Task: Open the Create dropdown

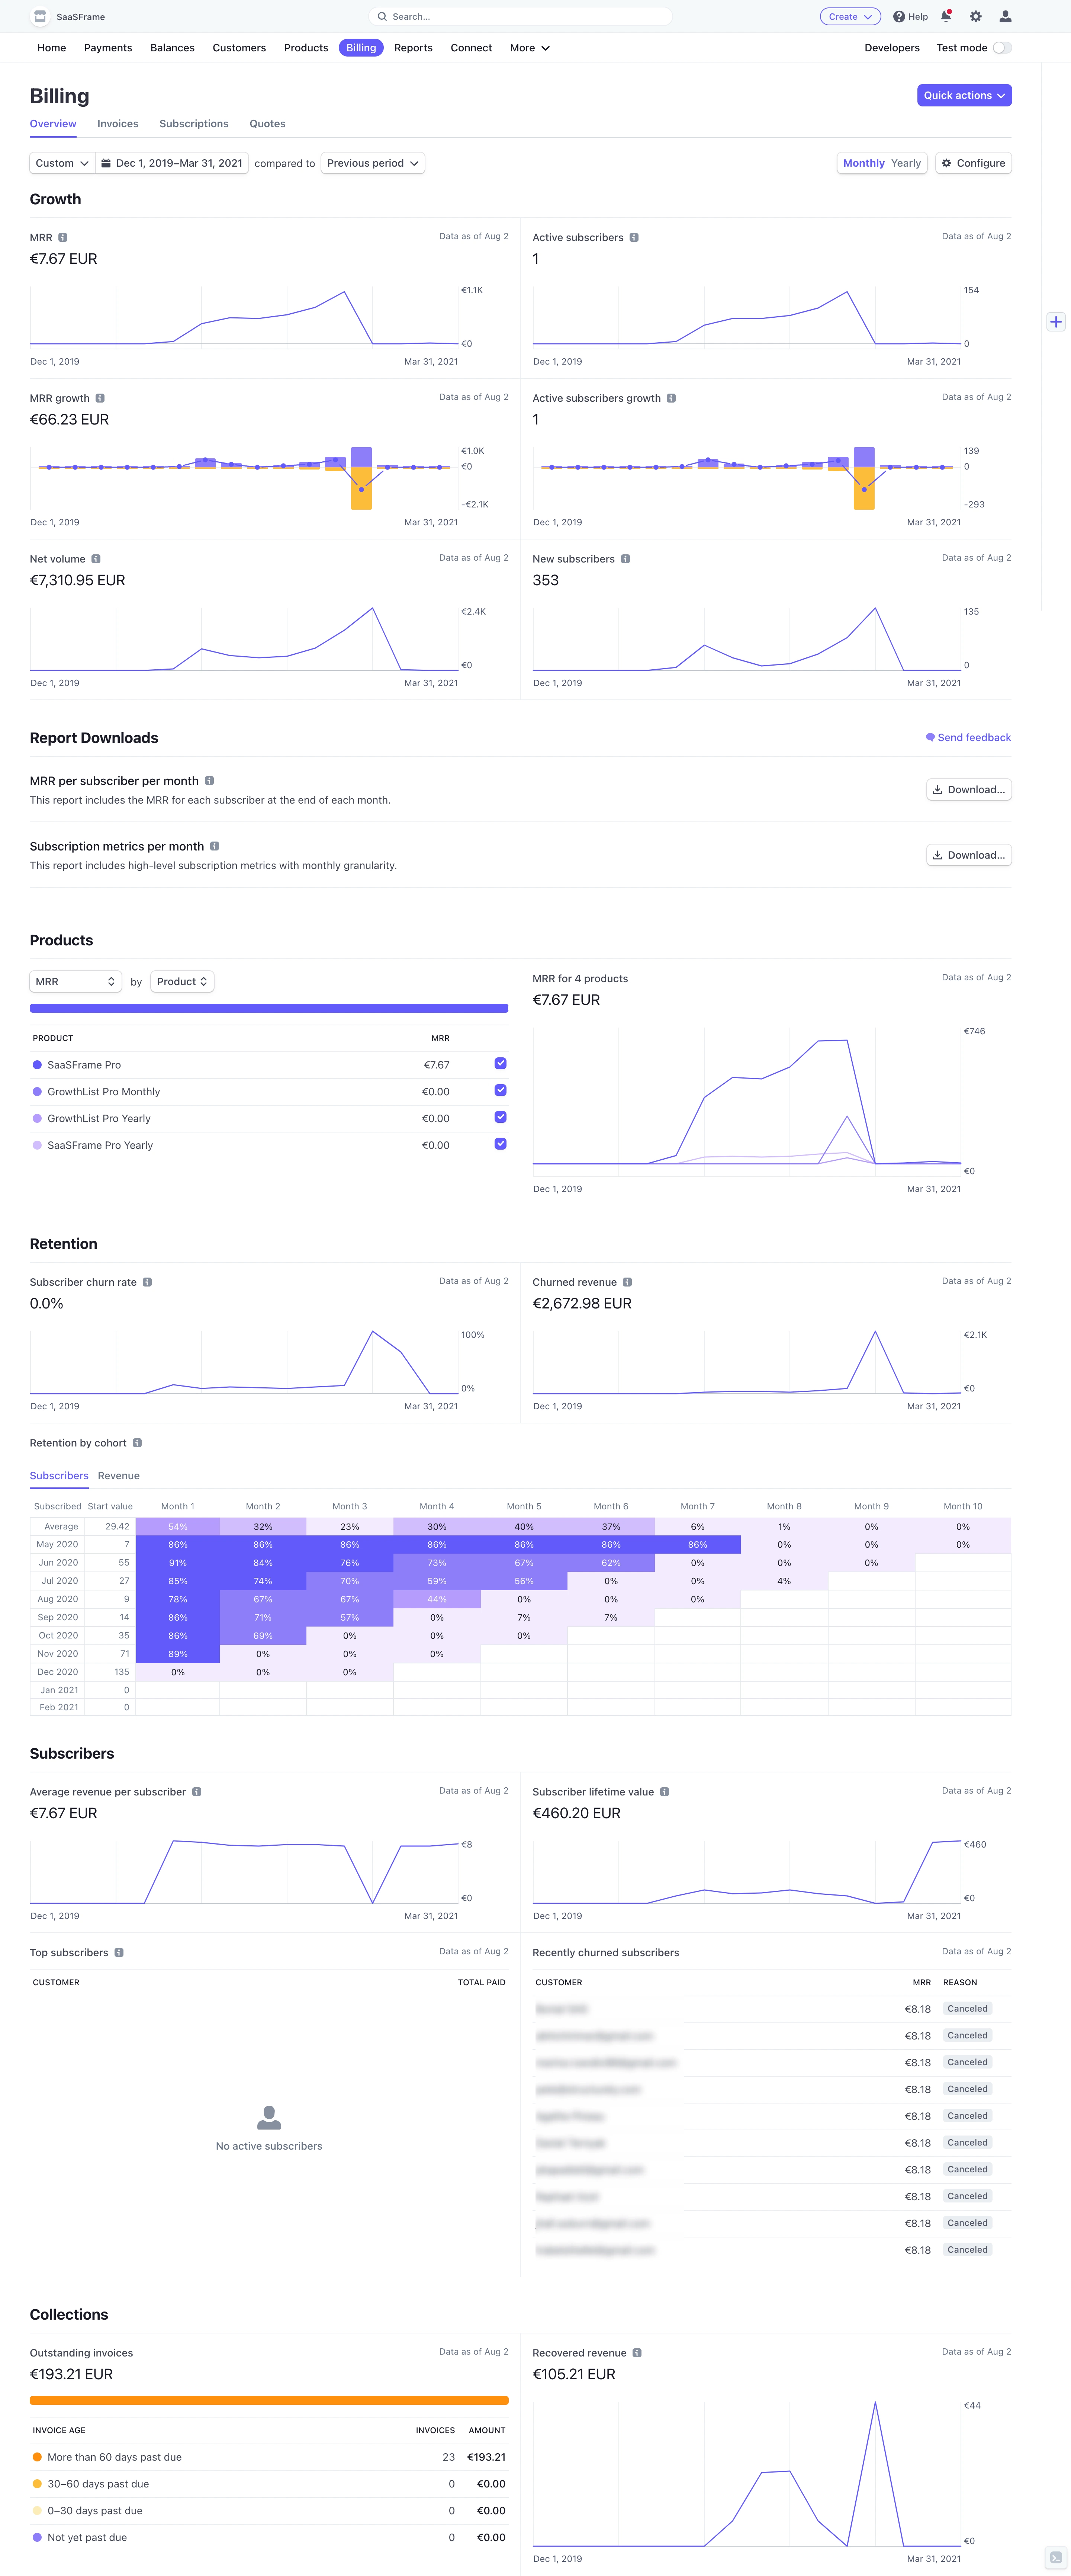Action: tap(850, 16)
